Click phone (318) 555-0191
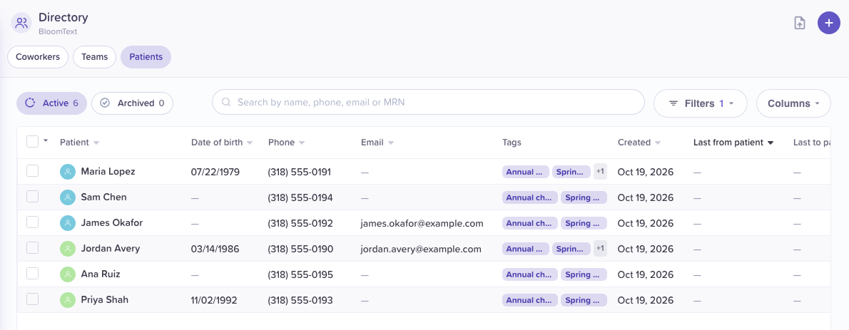849x330 pixels. 300,172
